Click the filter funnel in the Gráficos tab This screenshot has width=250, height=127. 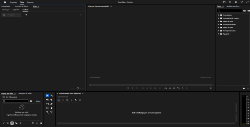point(26,15)
